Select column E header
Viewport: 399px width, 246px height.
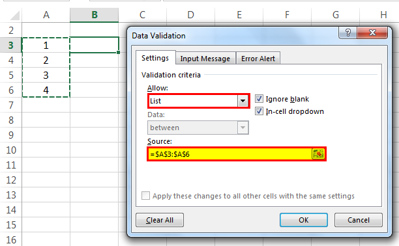239,15
